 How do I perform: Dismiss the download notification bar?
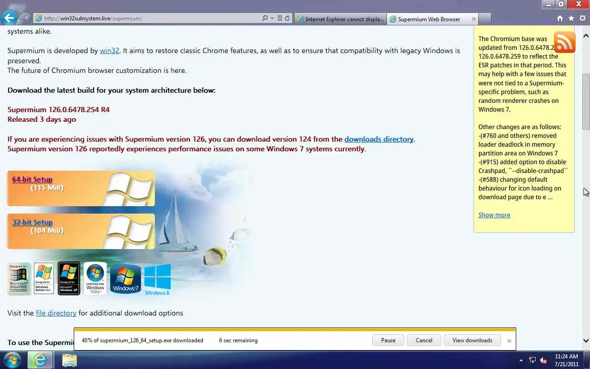(509, 341)
